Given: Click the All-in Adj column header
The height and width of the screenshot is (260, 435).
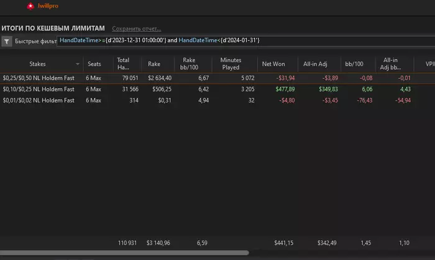Looking at the screenshot, I should (314, 63).
